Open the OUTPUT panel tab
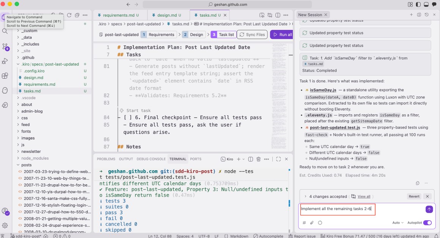This screenshot has height=238, width=440. tap(126, 159)
